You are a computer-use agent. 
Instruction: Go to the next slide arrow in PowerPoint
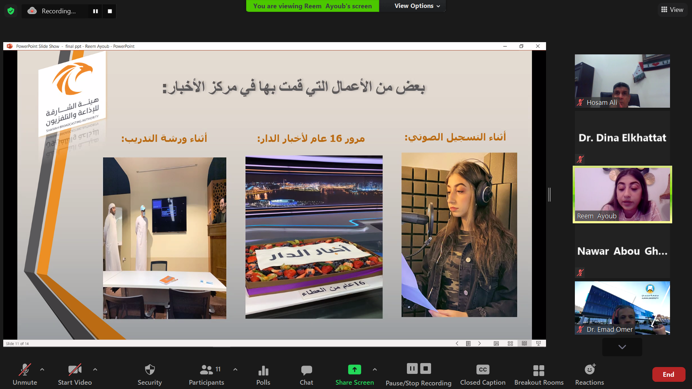point(479,343)
